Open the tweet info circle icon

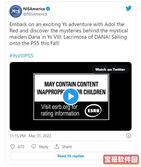(x=129, y=136)
